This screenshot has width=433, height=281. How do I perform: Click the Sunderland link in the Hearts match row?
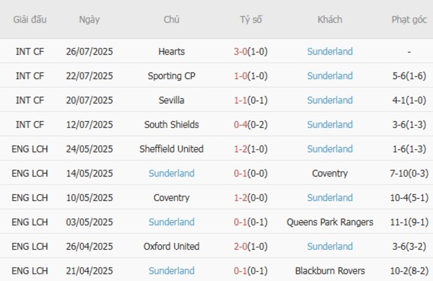click(x=330, y=51)
